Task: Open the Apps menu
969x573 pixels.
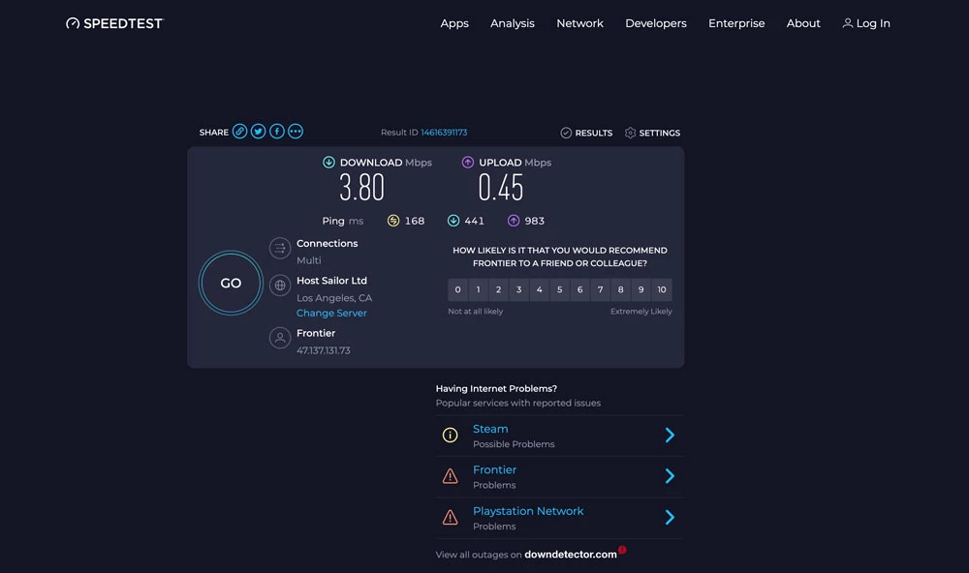Action: click(x=454, y=23)
